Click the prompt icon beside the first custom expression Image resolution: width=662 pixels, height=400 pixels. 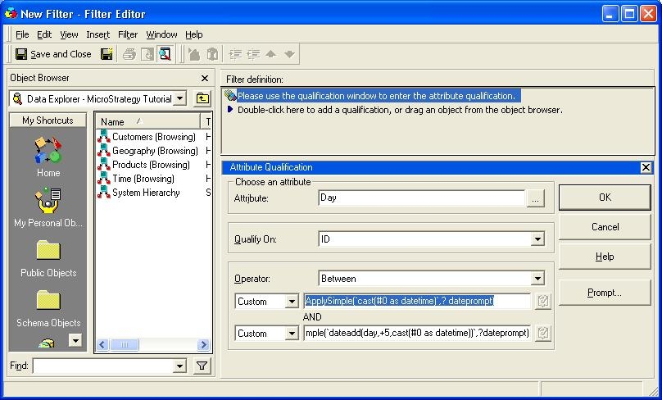[543, 301]
